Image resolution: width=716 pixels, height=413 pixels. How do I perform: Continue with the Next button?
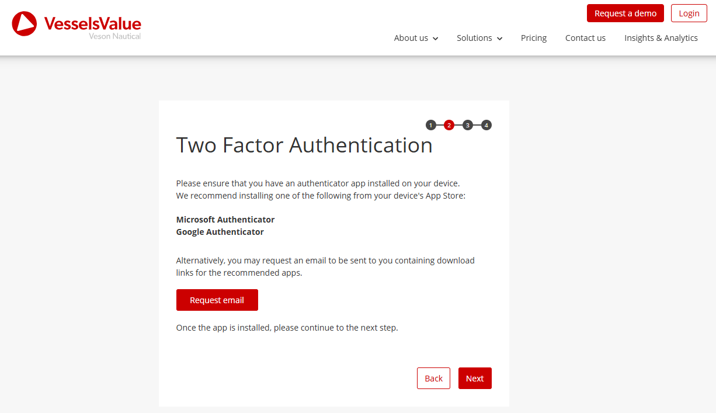tap(475, 379)
